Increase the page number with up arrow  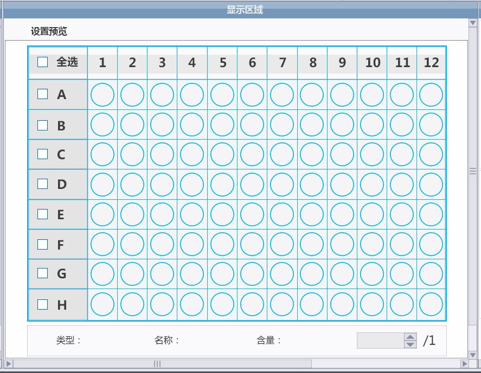411,337
